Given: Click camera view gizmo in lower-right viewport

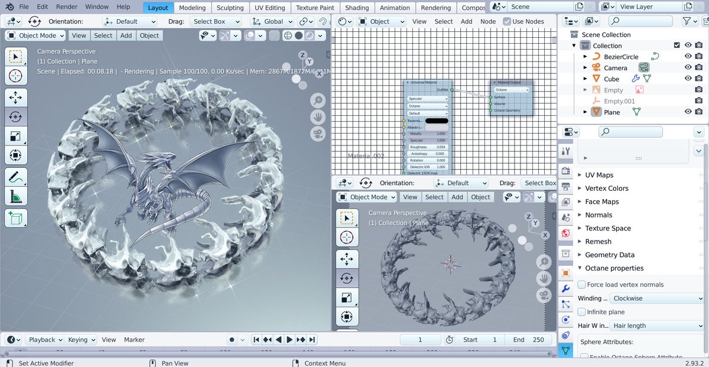Looking at the screenshot, I should point(544,294).
